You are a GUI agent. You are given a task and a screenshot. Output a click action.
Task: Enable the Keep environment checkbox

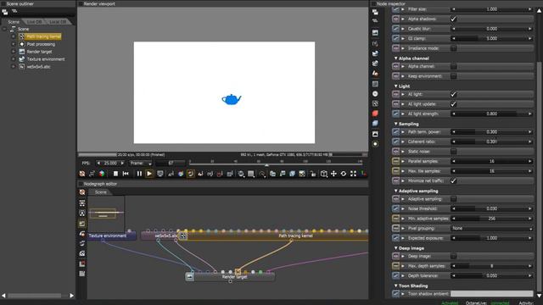coord(453,76)
